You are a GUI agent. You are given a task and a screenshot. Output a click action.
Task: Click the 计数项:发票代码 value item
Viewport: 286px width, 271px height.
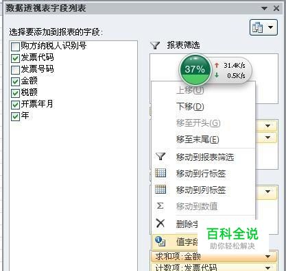coord(214,267)
